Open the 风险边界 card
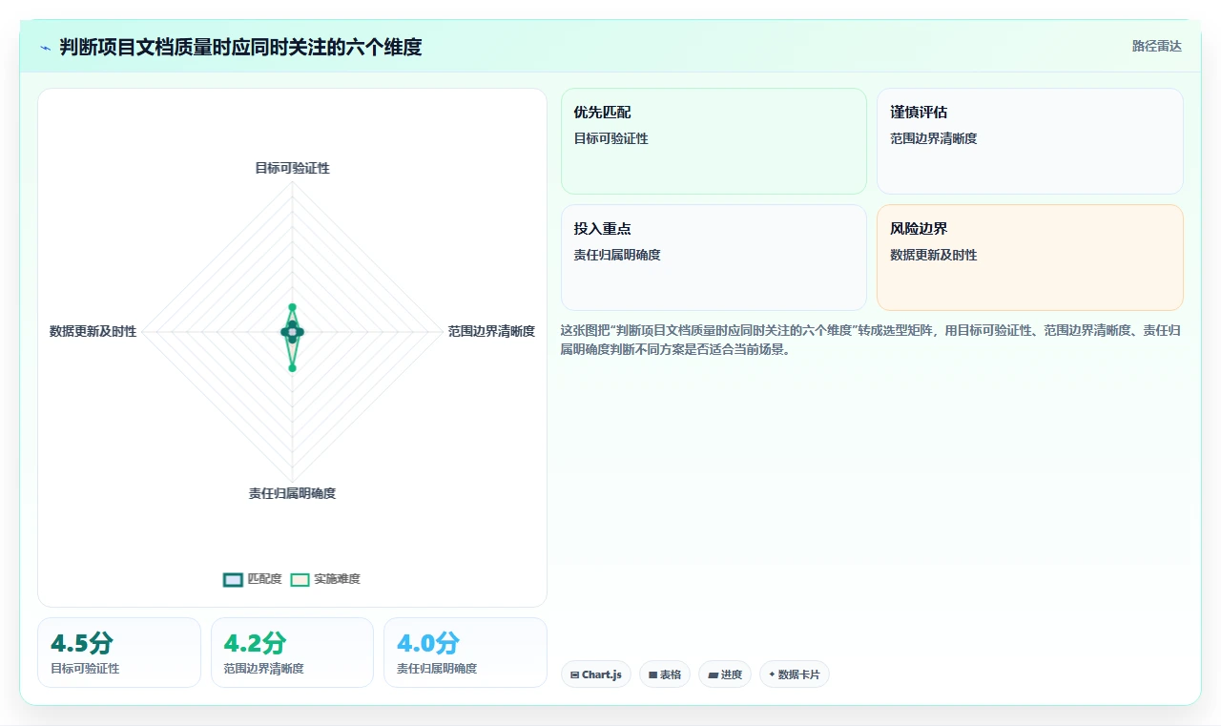 [1030, 258]
